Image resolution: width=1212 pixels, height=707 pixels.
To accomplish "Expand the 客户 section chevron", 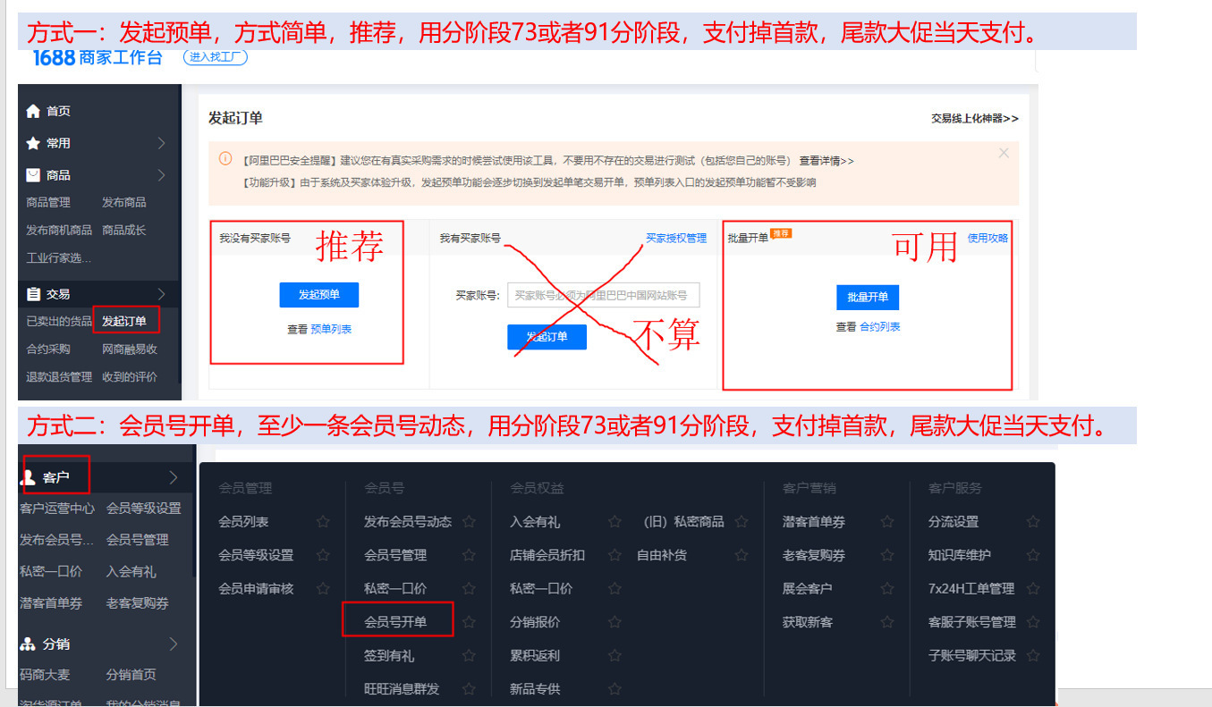I will tap(173, 477).
